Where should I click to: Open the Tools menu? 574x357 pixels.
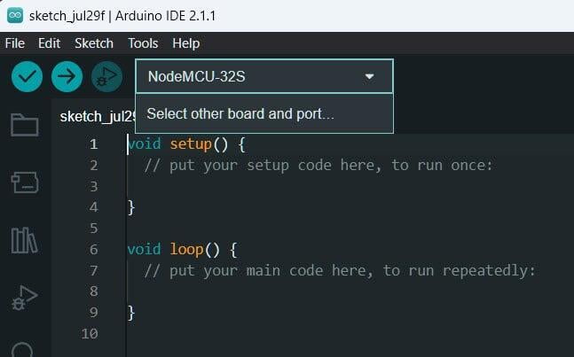(x=143, y=43)
